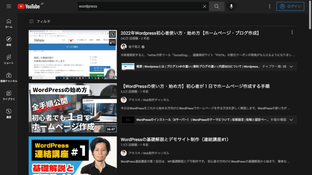Click the channel avatar under the second video
312x175 pixels.
tap(123, 100)
